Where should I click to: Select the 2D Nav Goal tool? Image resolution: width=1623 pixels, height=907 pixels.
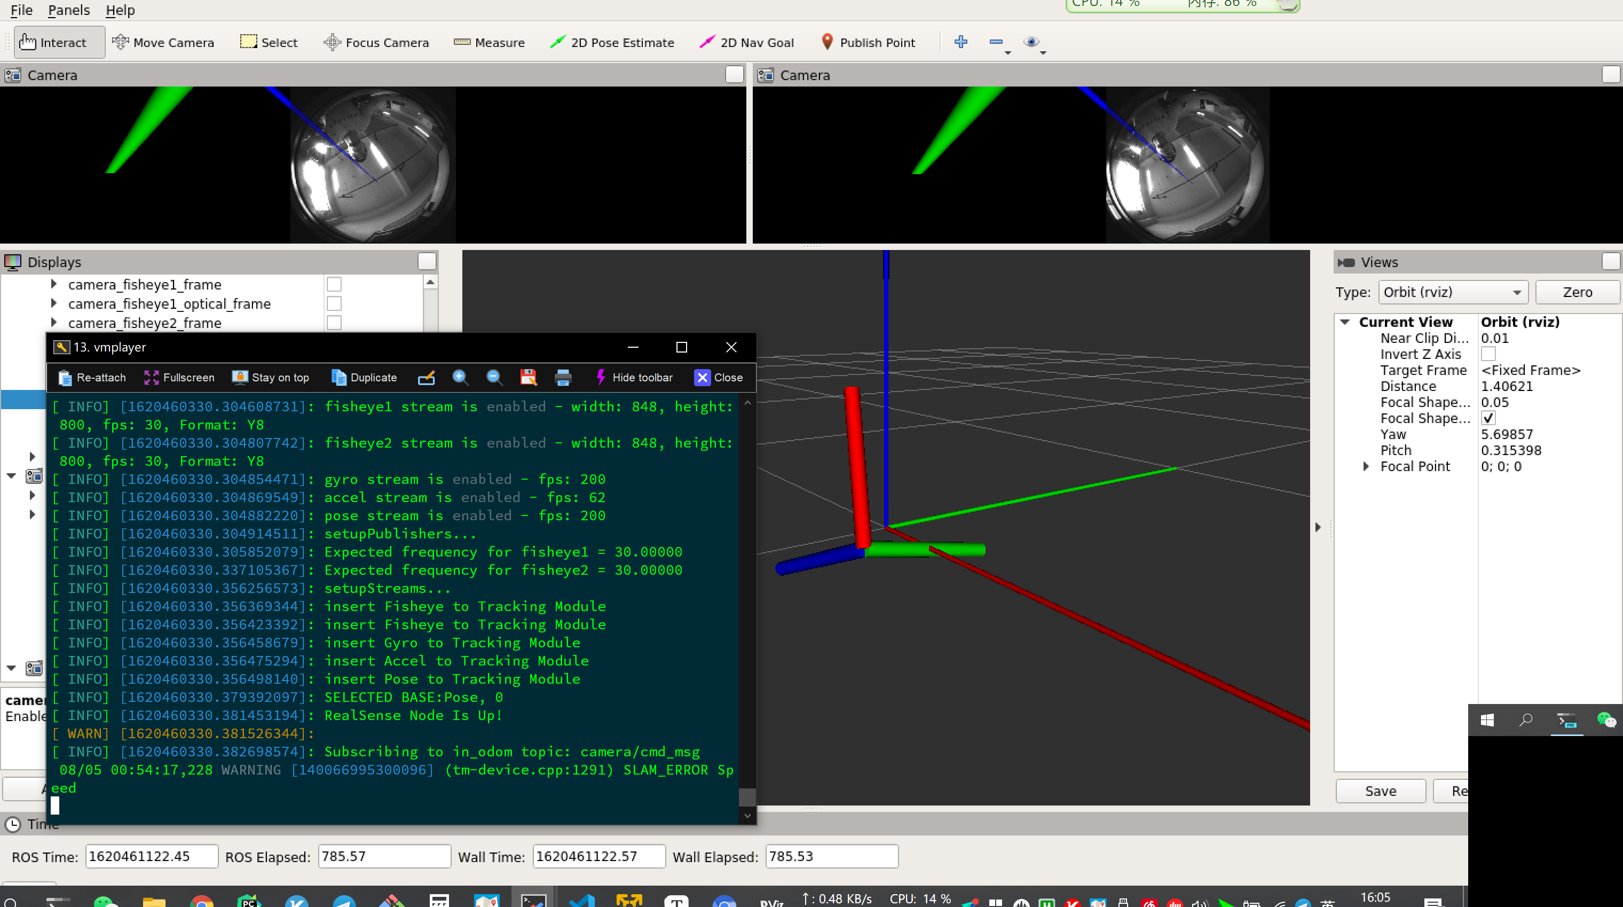746,42
